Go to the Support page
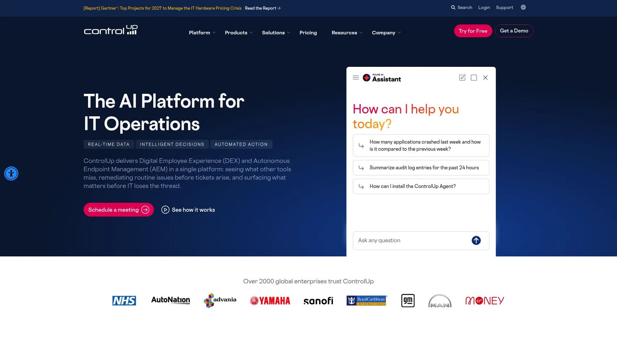This screenshot has width=617, height=347. point(505,7)
